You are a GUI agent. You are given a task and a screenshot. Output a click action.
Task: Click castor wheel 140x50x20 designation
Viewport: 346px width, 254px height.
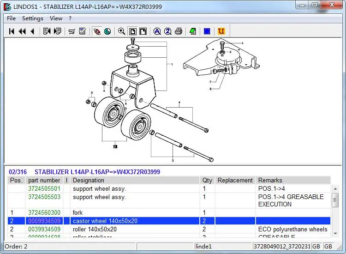pyautogui.click(x=105, y=221)
